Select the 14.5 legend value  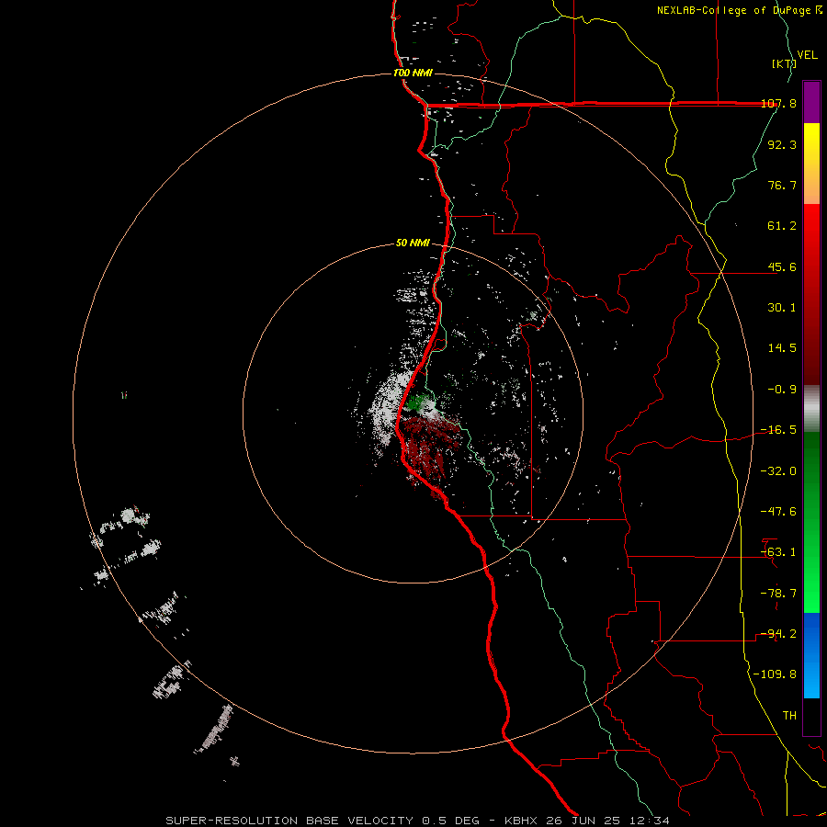(x=782, y=348)
